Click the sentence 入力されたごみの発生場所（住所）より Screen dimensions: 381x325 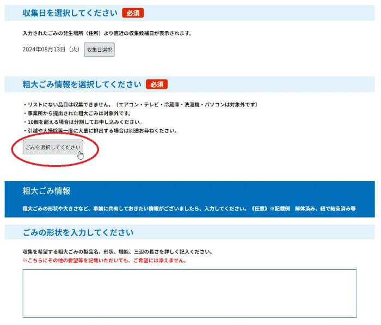(107, 33)
